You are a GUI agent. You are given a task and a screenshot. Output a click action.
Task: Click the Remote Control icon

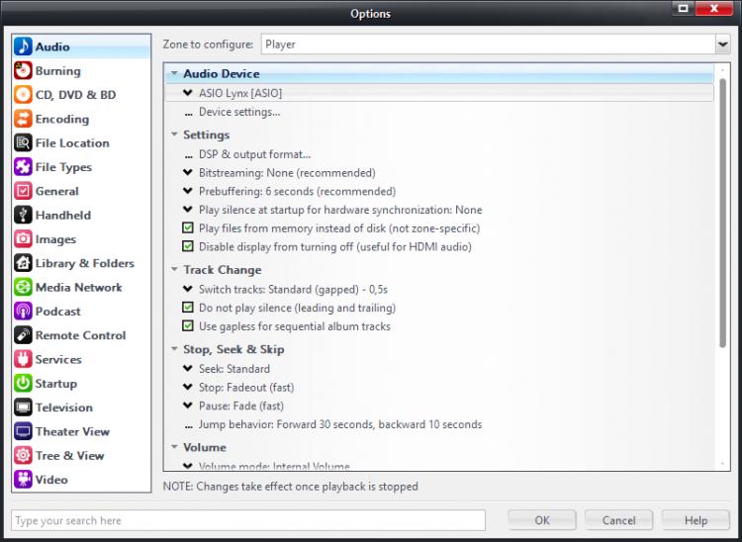pos(23,335)
